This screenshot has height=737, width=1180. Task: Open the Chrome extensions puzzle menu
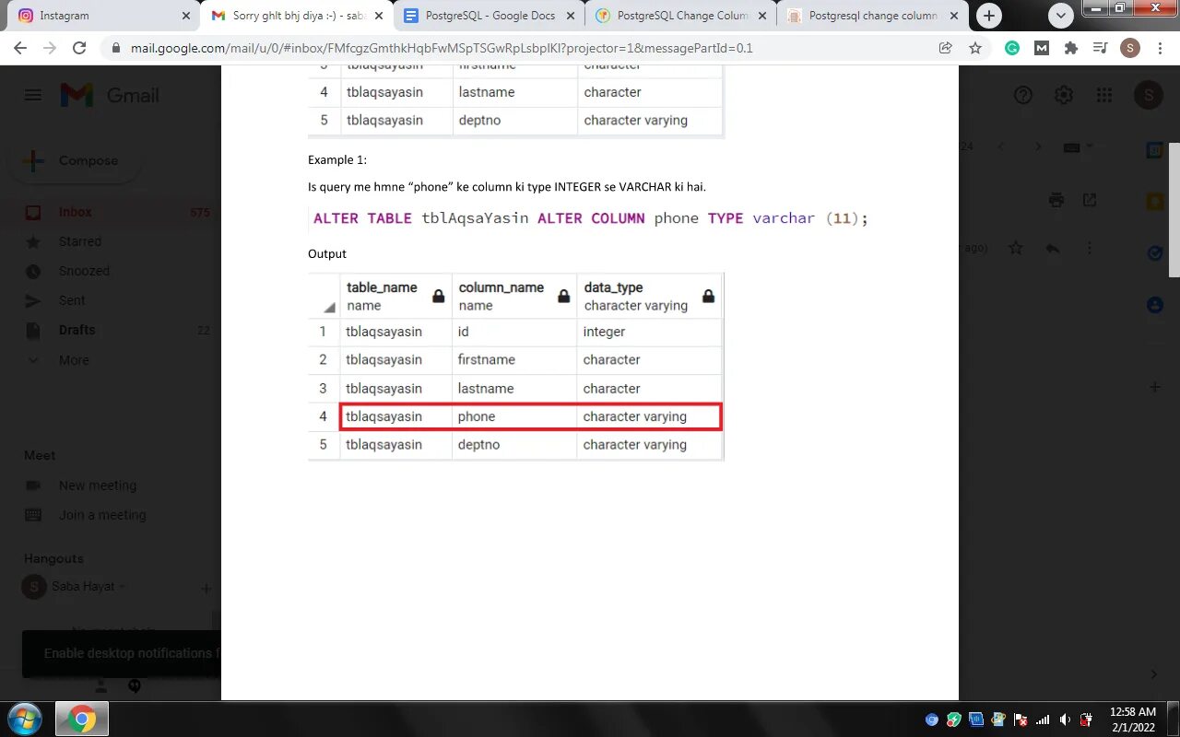click(x=1070, y=48)
